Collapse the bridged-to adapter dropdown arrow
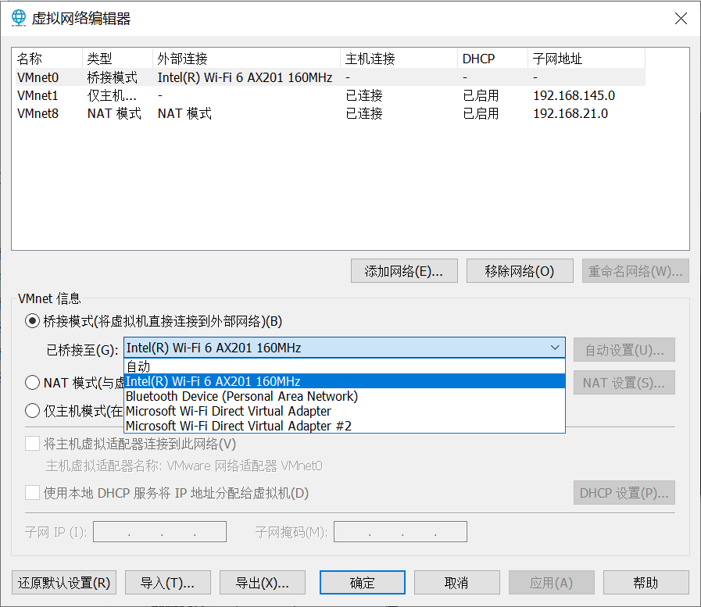 click(x=555, y=348)
